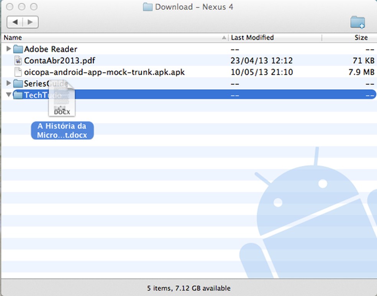Viewport: 377px width, 296px height.
Task: Close the Download window with the first window button
Action: pyautogui.click(x=10, y=7)
